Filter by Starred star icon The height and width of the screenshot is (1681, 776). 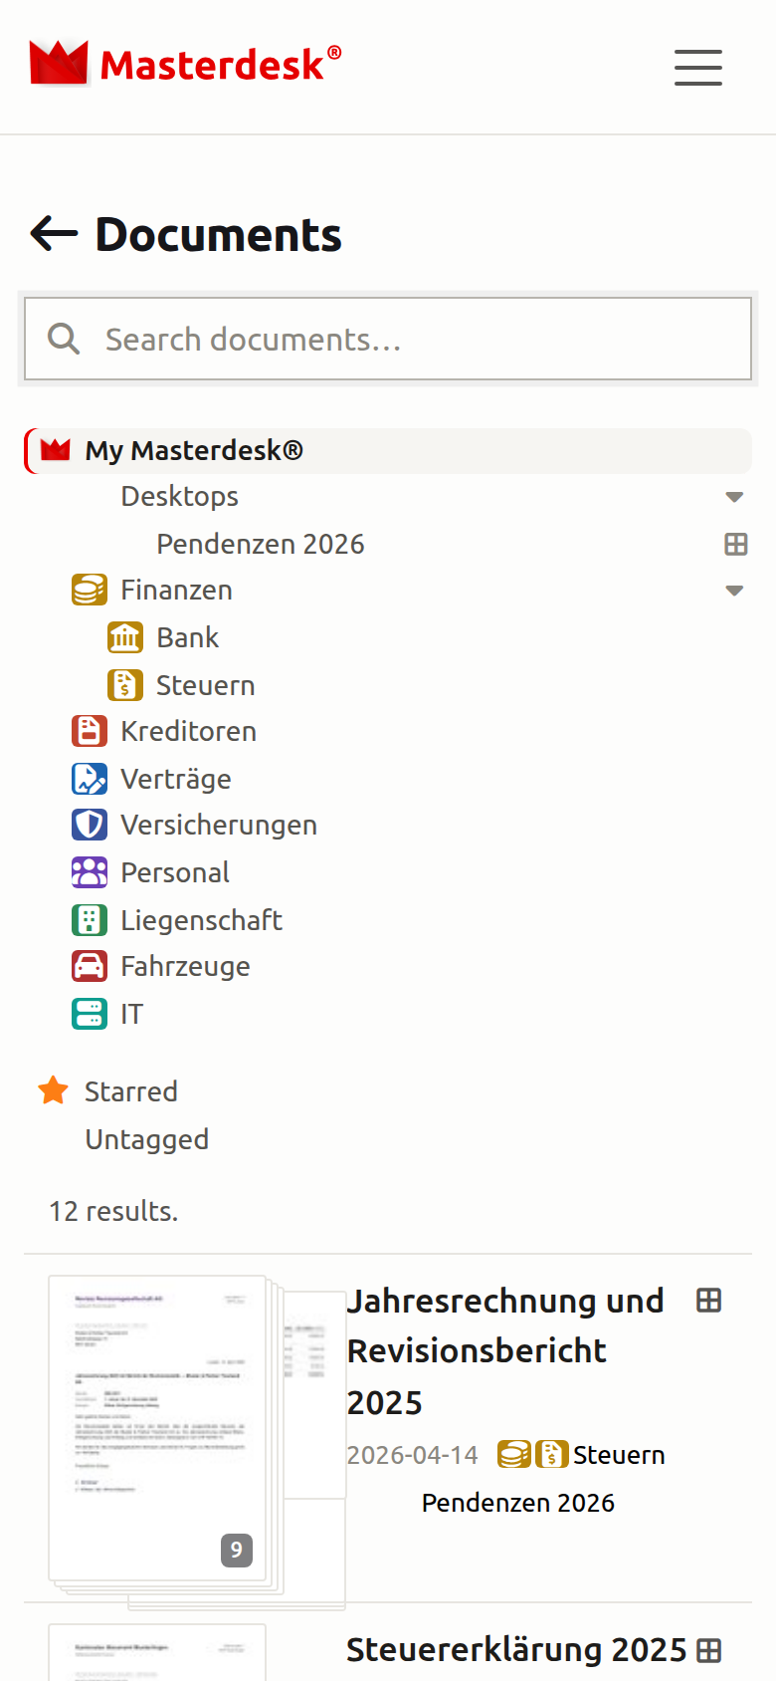click(x=54, y=1090)
